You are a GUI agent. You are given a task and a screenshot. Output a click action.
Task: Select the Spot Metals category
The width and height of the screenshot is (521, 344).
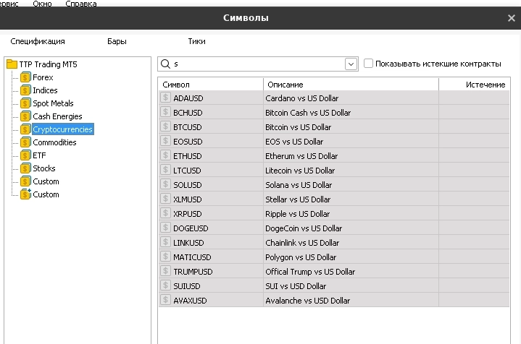53,103
